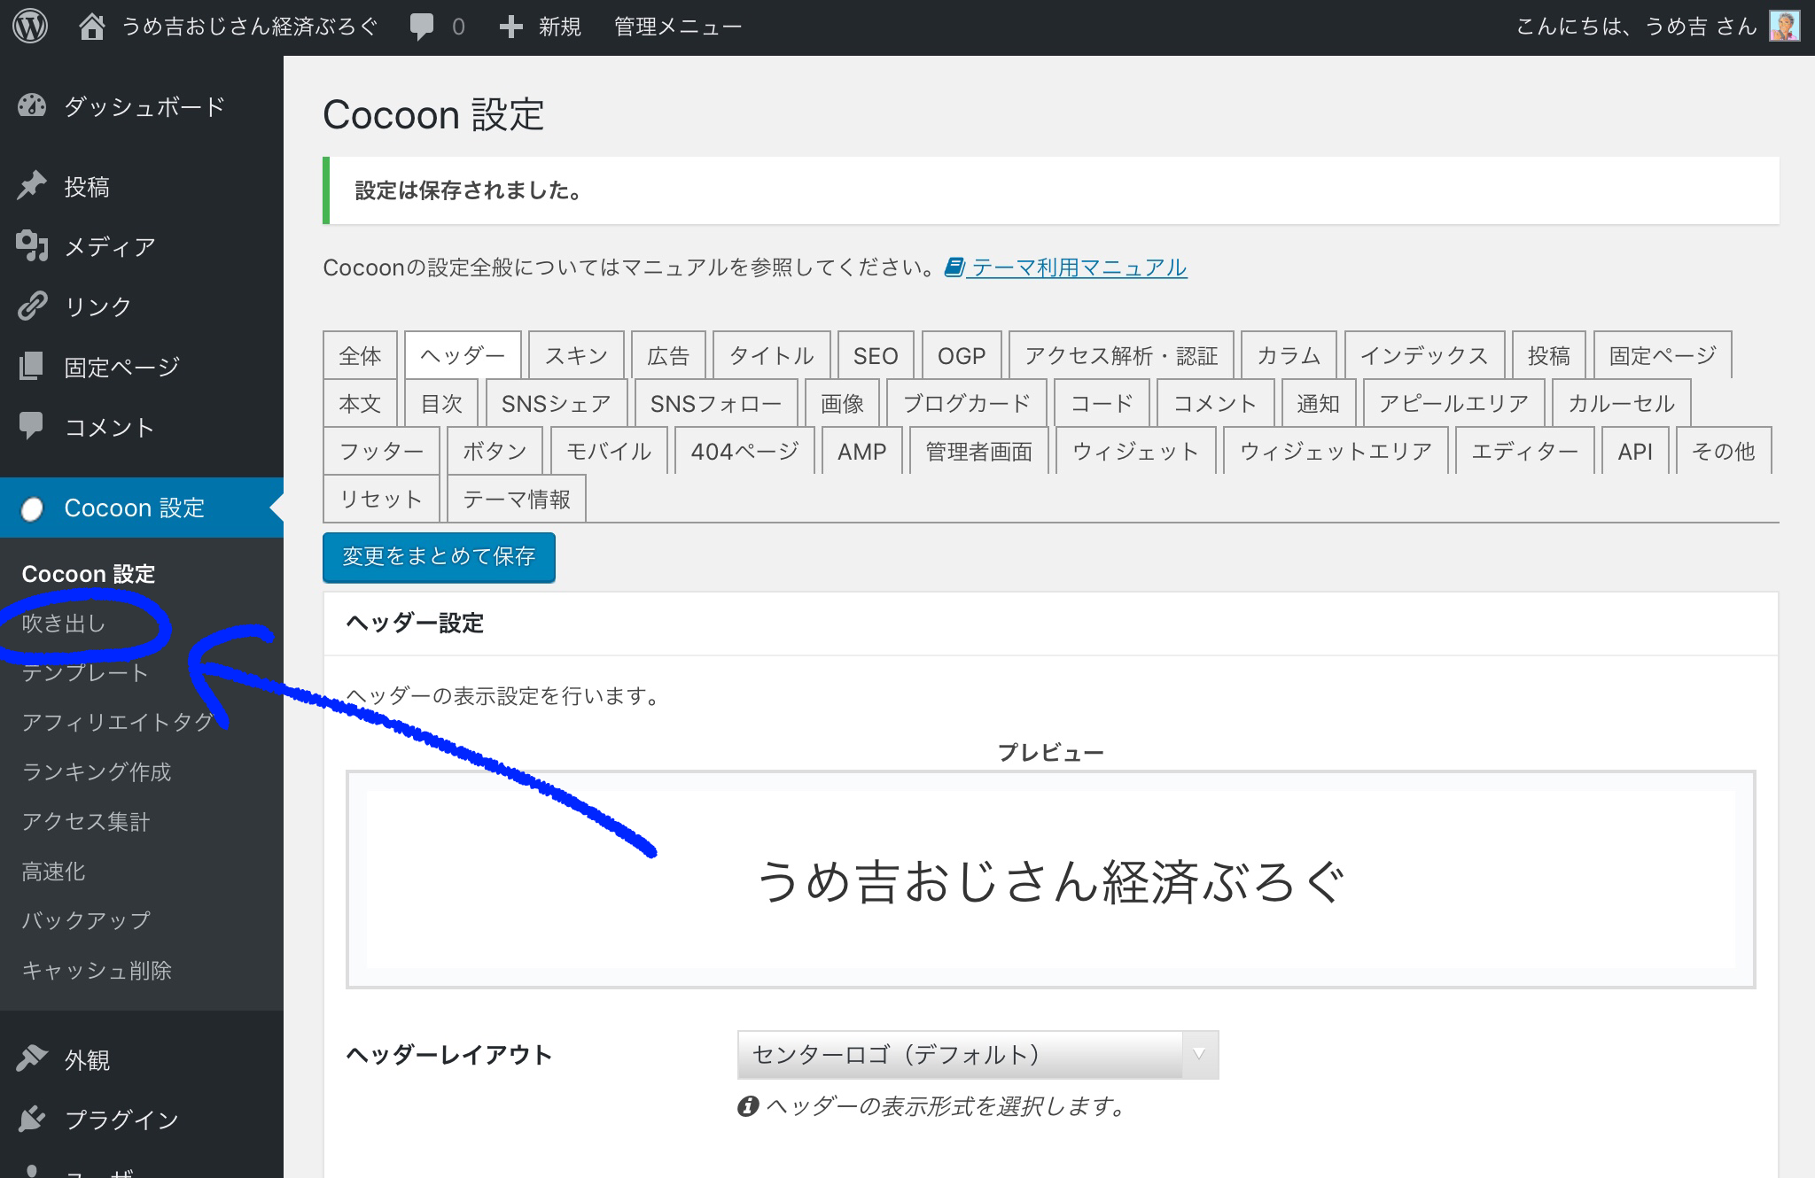Click the plugin icon for プラグイン
This screenshot has width=1815, height=1178.
[32, 1120]
